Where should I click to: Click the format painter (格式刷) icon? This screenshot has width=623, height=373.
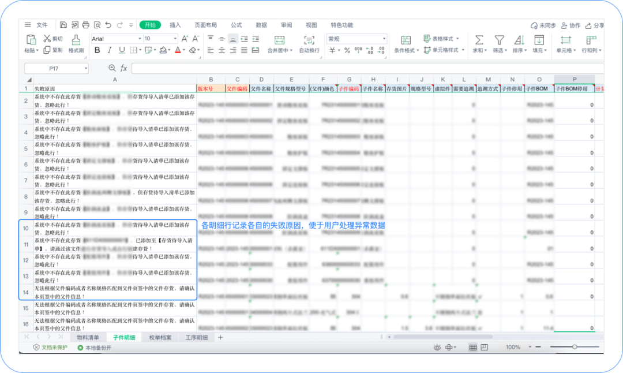pos(76,39)
